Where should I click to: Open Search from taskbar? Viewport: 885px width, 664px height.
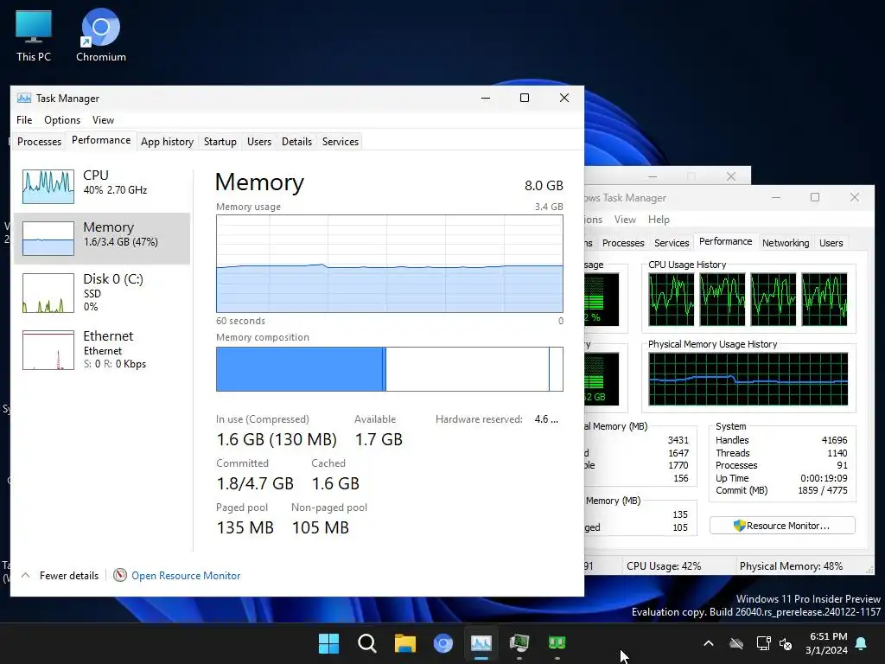point(366,643)
